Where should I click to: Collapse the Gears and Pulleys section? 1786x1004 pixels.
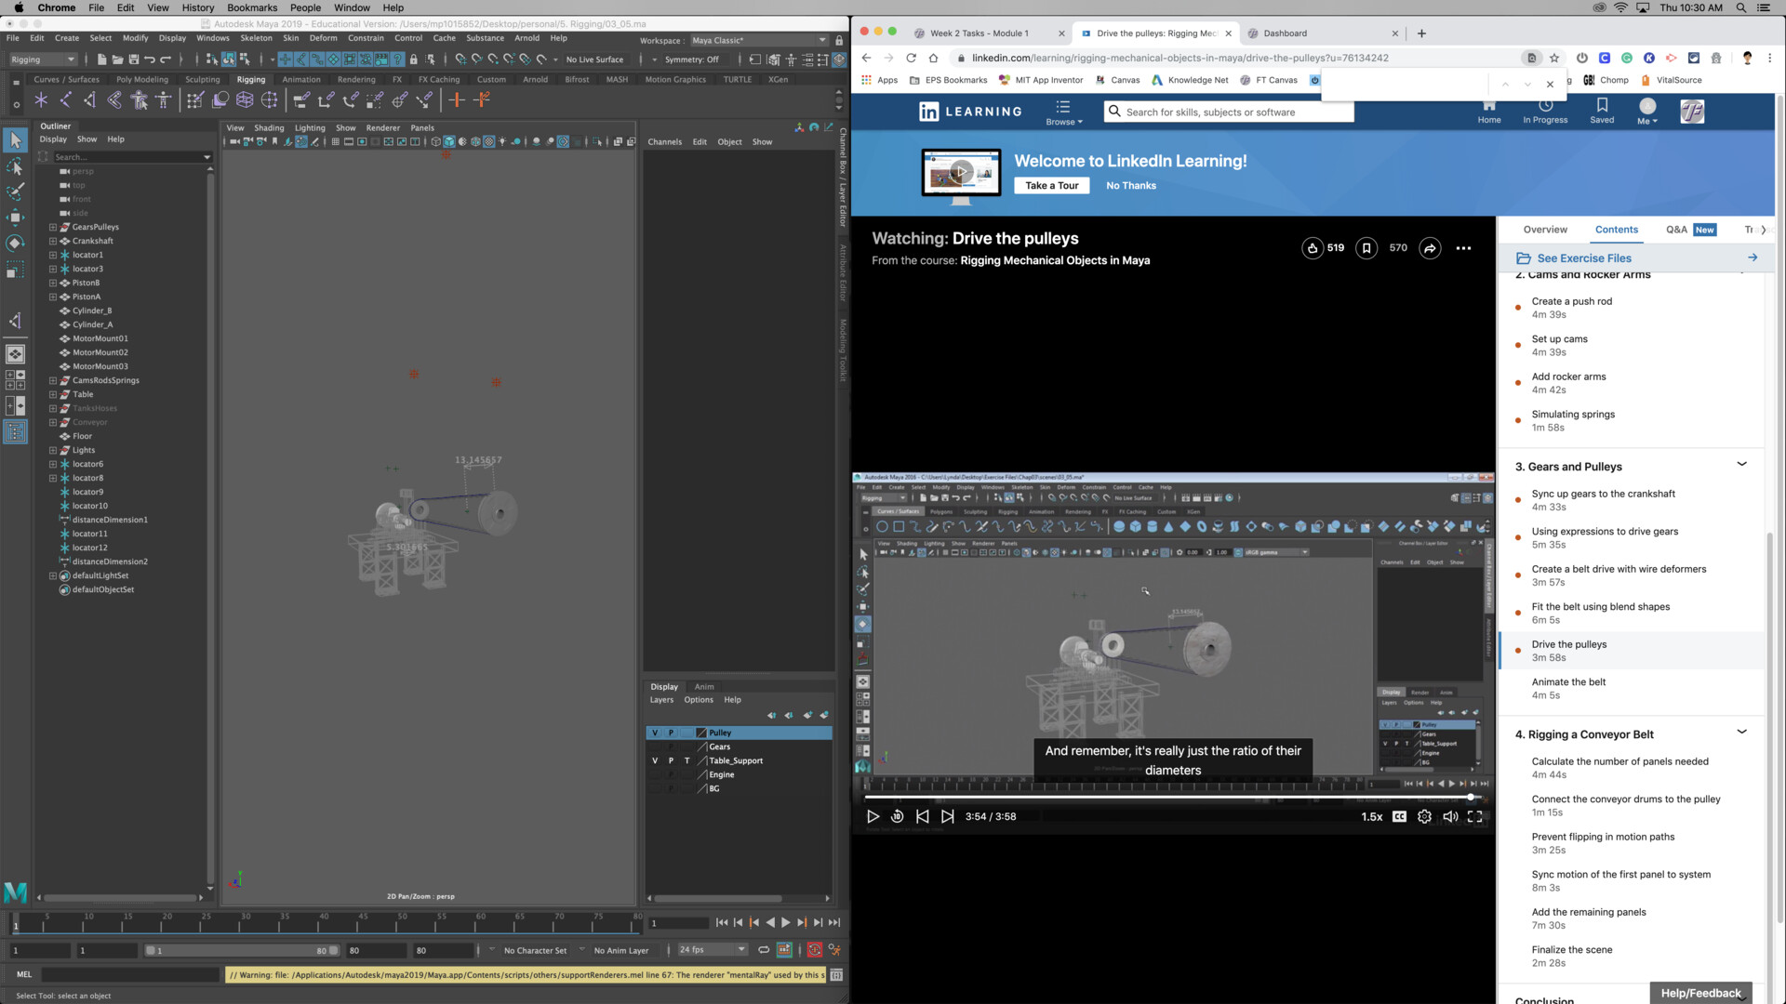(1741, 465)
